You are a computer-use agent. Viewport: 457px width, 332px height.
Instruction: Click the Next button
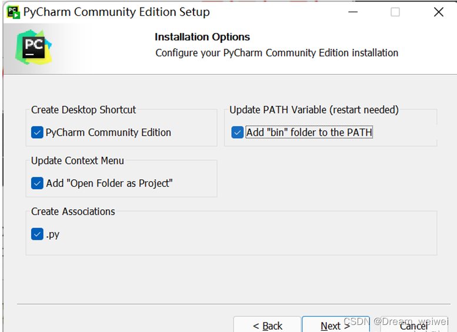pyautogui.click(x=336, y=325)
